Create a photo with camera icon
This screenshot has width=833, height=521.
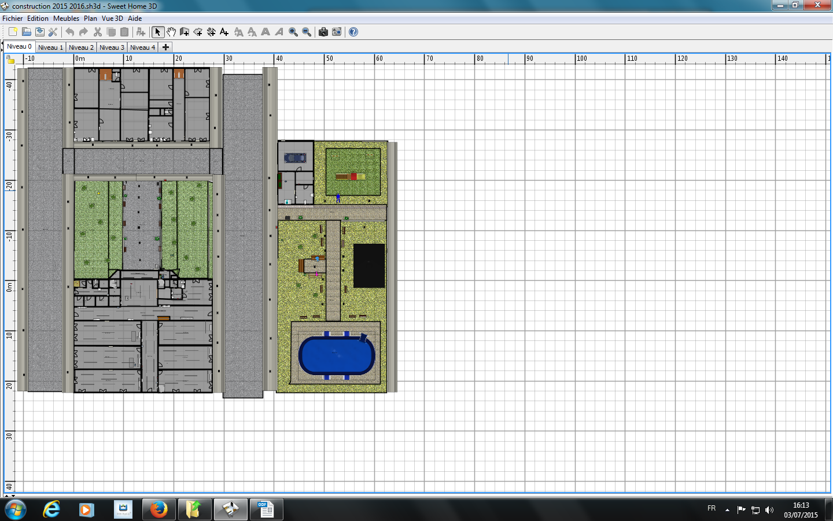click(323, 32)
